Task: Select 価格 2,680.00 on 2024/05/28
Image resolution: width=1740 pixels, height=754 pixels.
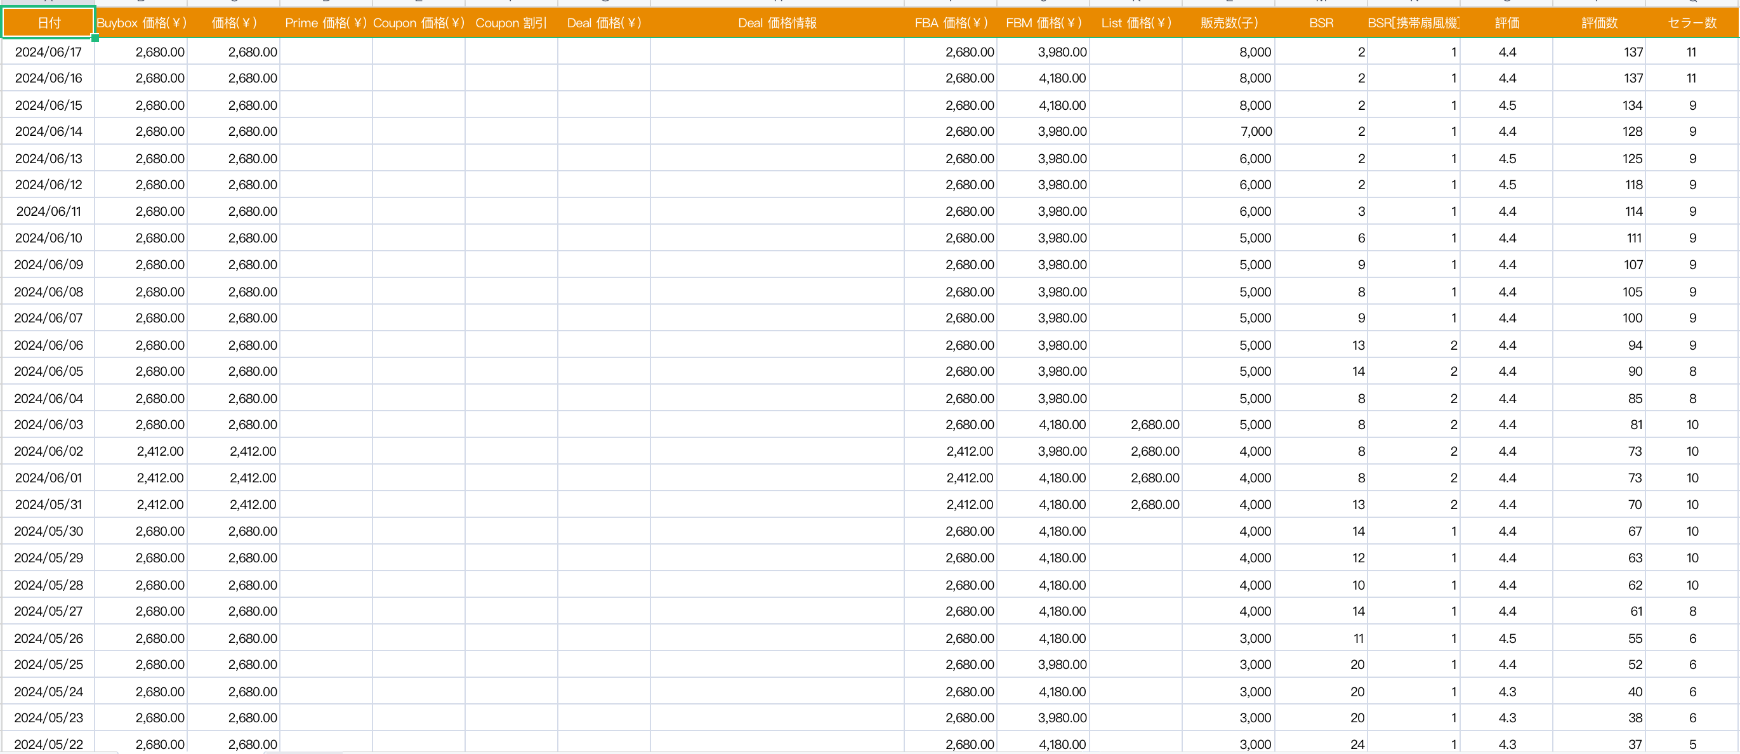Action: (x=234, y=585)
